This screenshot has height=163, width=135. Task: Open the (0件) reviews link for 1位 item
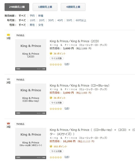click(x=67, y=64)
